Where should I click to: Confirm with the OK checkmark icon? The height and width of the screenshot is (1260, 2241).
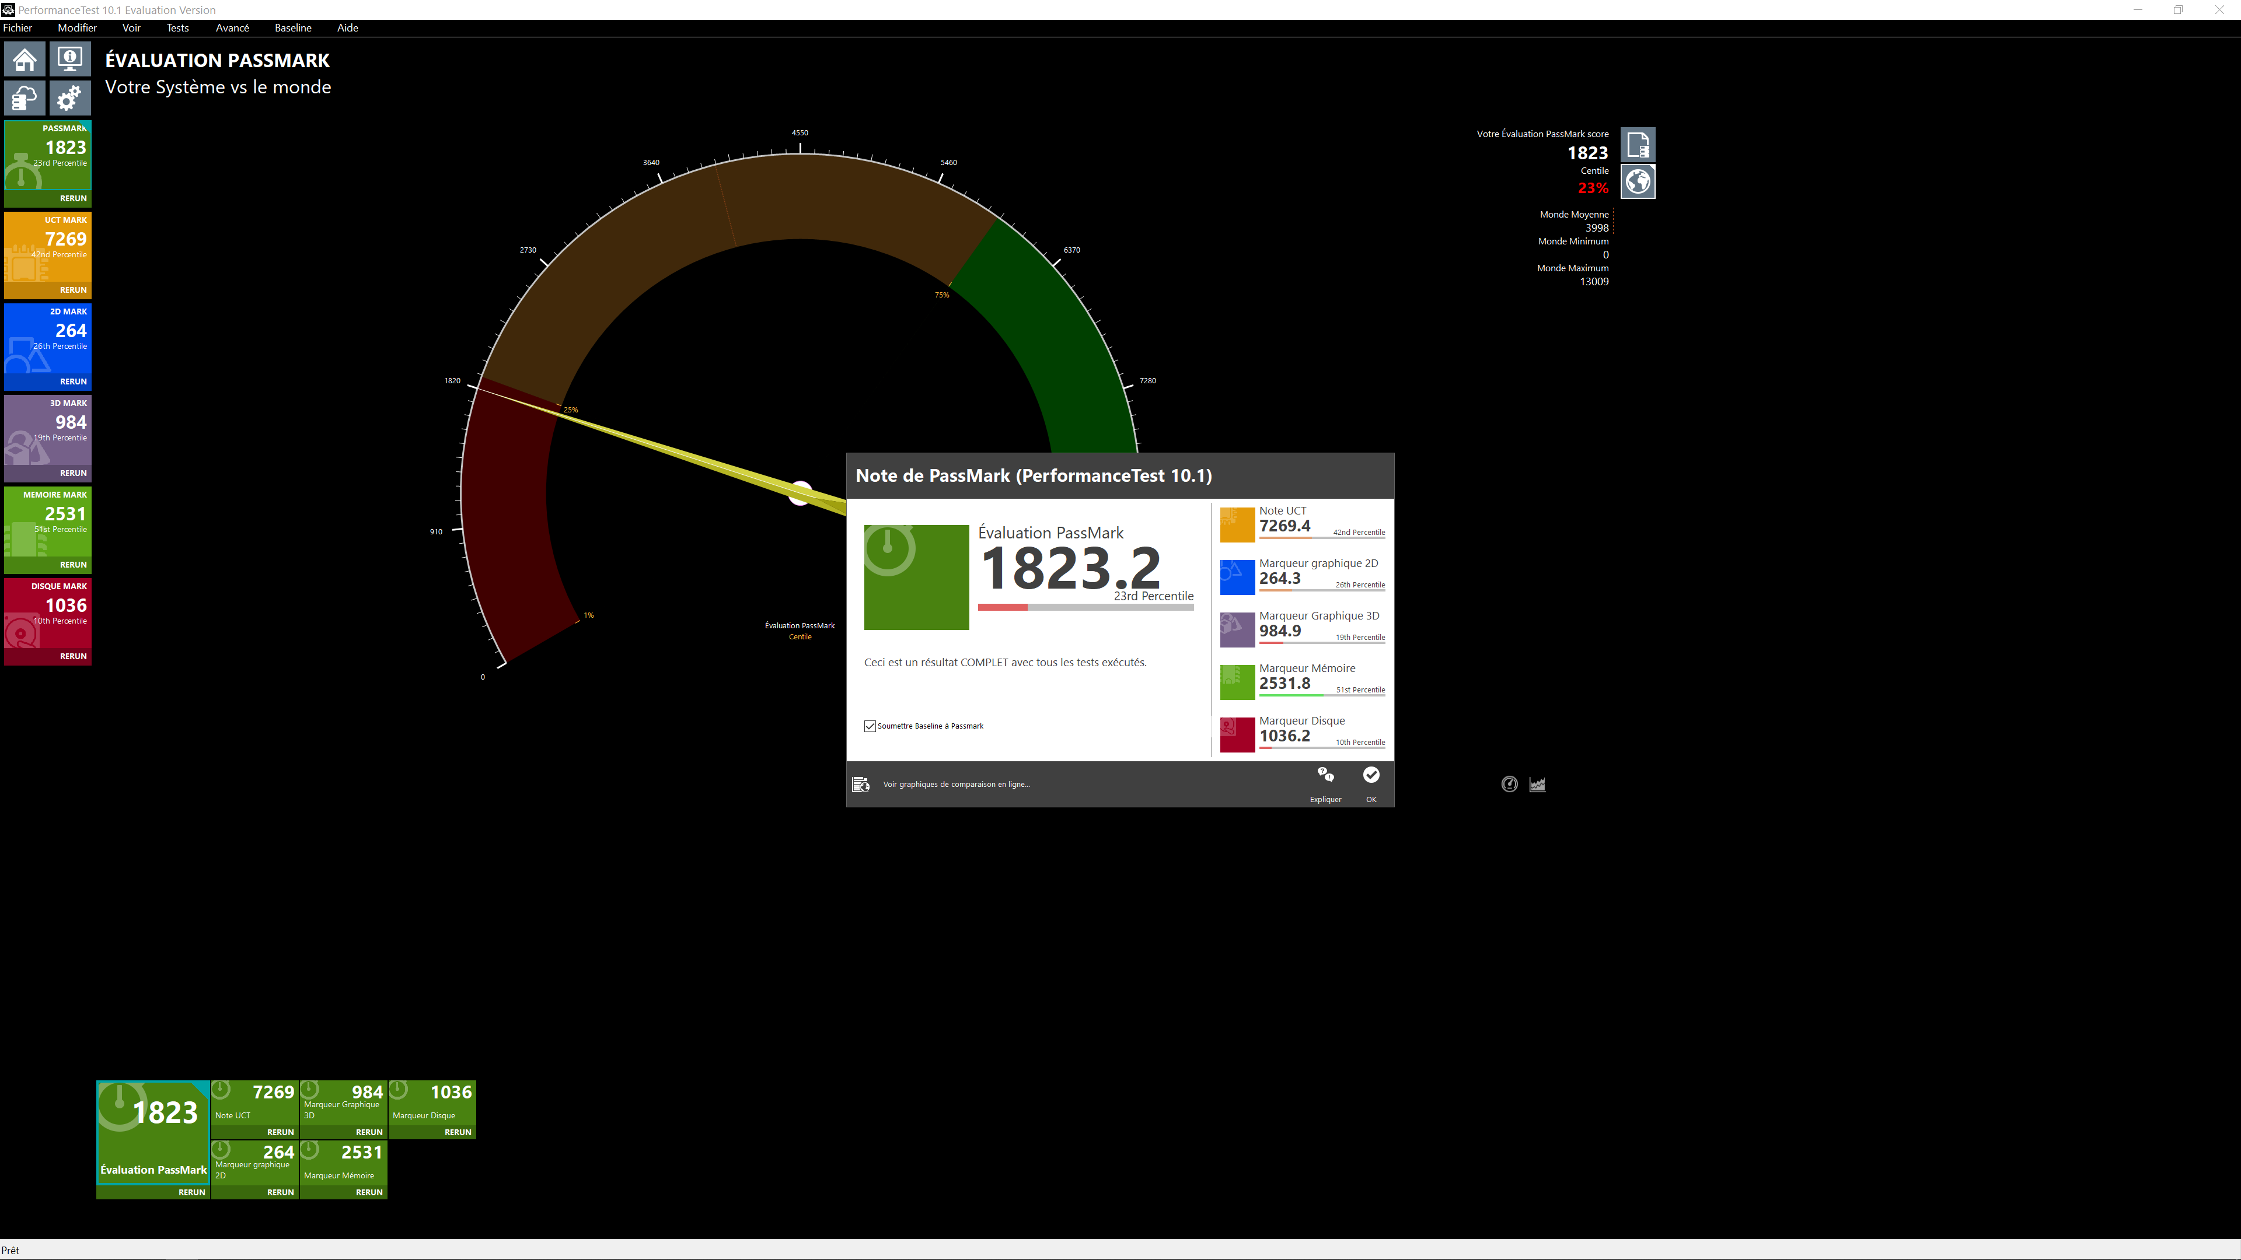coord(1371,775)
